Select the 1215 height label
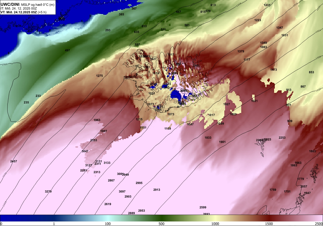 click(139, 119)
